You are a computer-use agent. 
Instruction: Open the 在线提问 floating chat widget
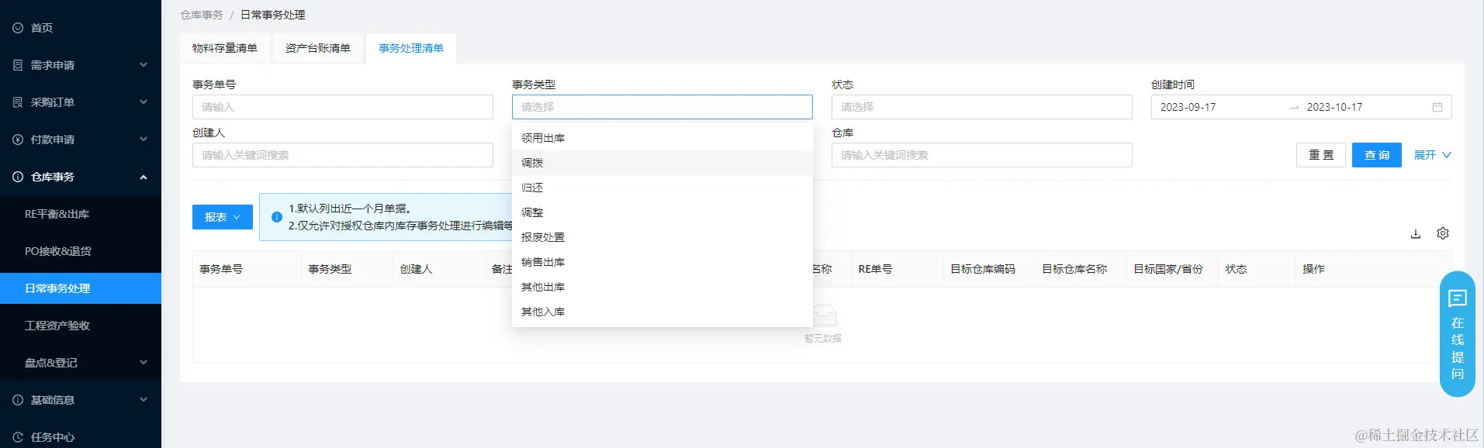tap(1458, 334)
